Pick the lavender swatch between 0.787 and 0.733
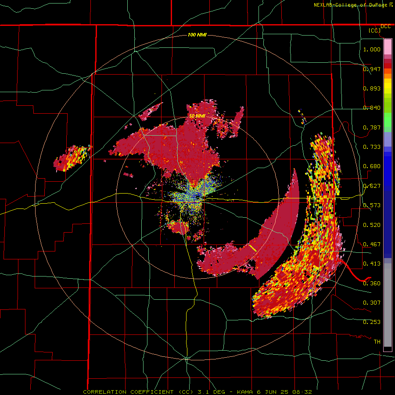 point(388,139)
